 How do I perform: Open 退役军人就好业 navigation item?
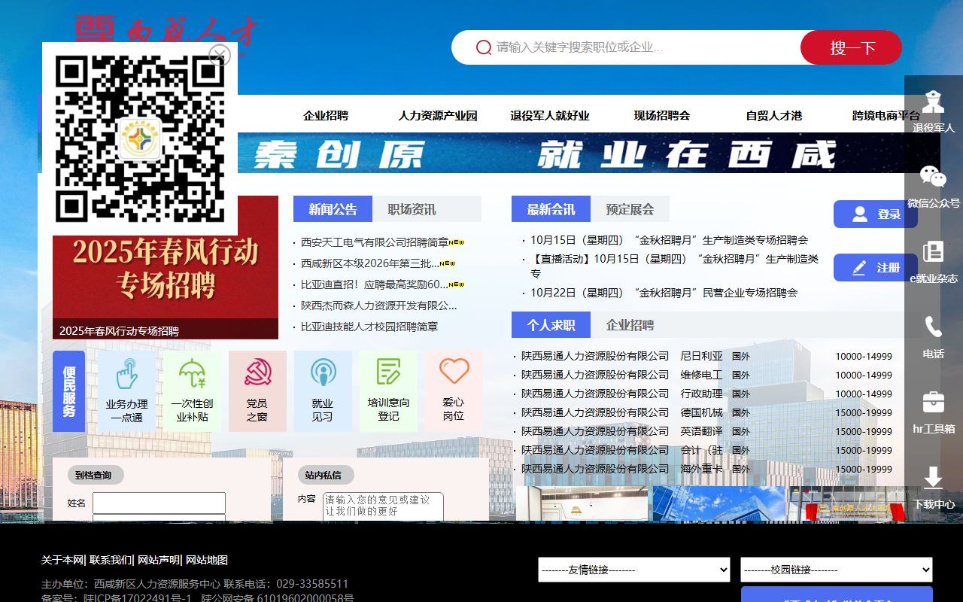pyautogui.click(x=550, y=115)
